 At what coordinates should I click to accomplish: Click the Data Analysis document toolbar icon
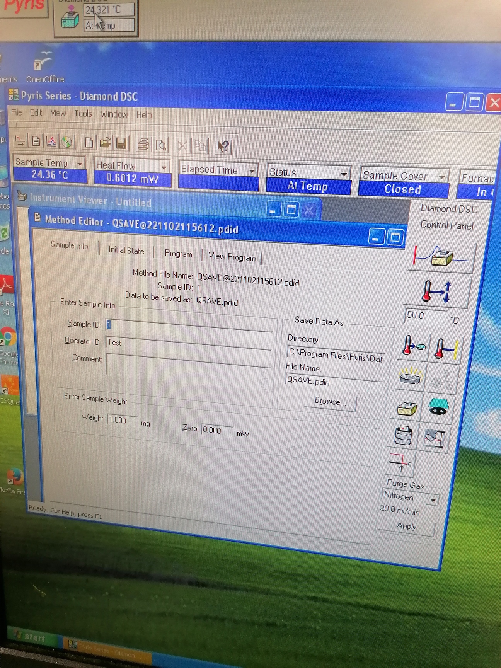click(36, 141)
